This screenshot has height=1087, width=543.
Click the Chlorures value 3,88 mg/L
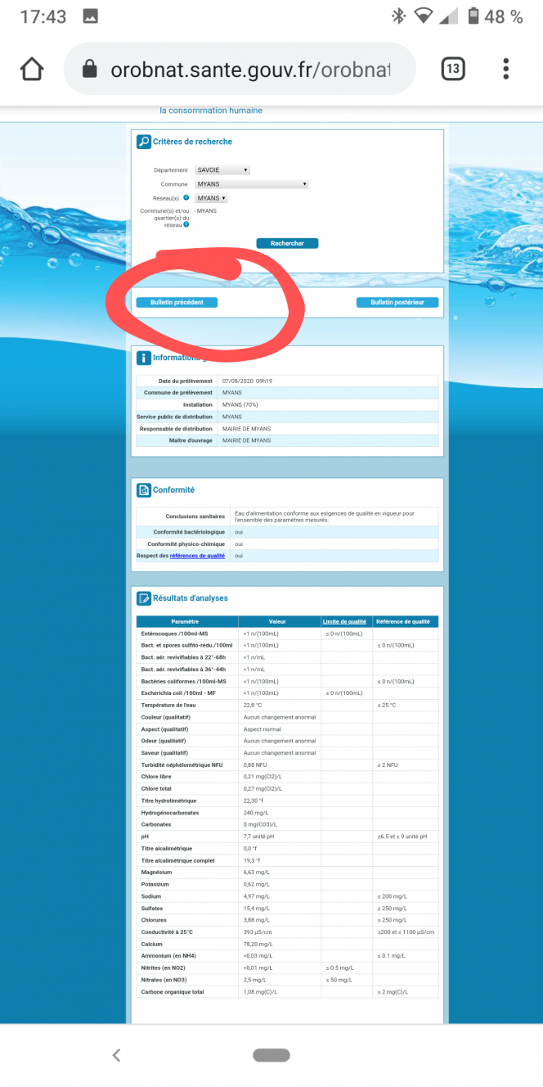pos(257,920)
